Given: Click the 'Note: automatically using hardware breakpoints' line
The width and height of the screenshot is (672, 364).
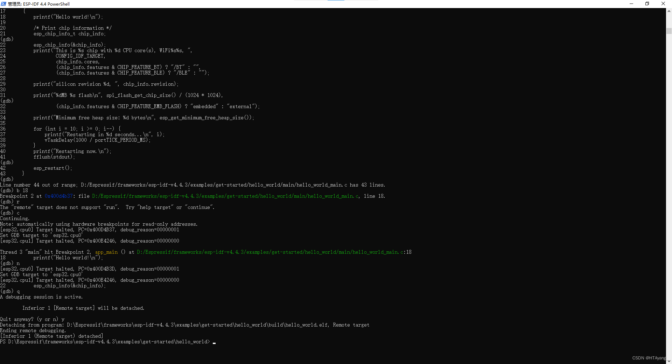Looking at the screenshot, I should coord(99,224).
